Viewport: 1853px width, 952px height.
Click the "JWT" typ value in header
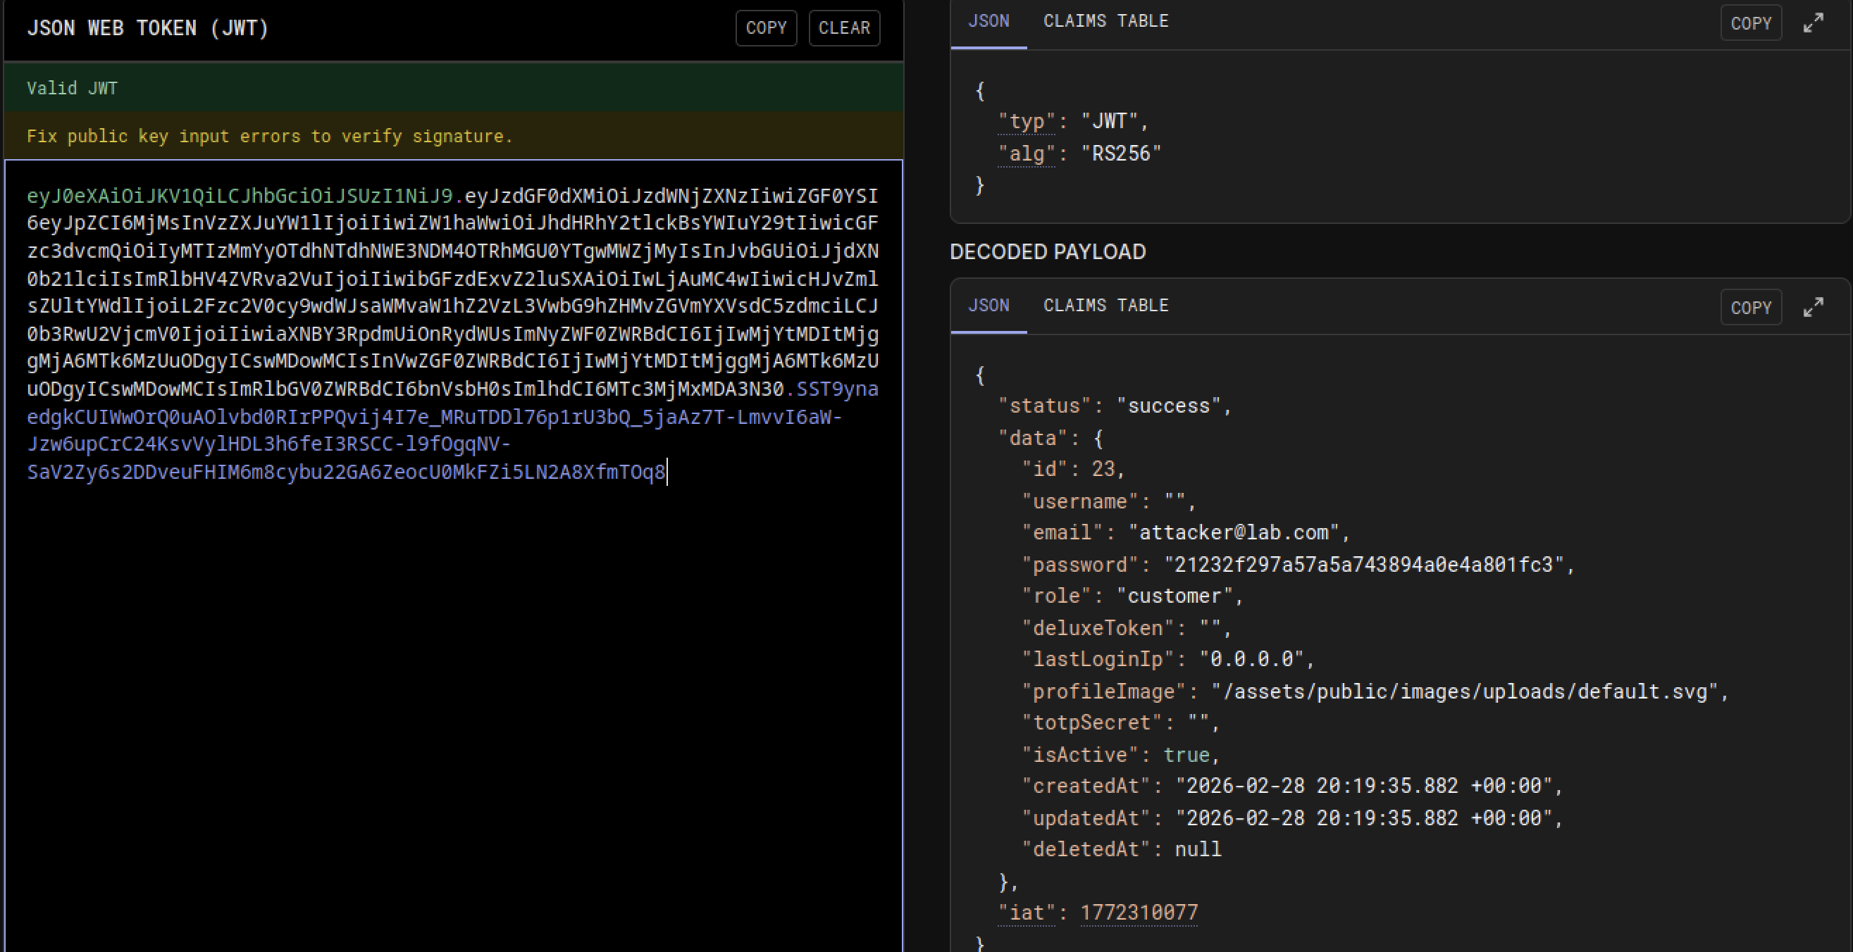[x=1109, y=122]
